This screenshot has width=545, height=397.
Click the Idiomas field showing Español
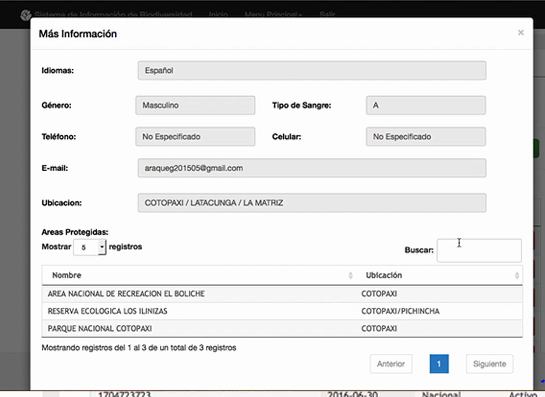[311, 71]
